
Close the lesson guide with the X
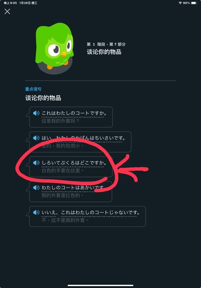(7, 12)
